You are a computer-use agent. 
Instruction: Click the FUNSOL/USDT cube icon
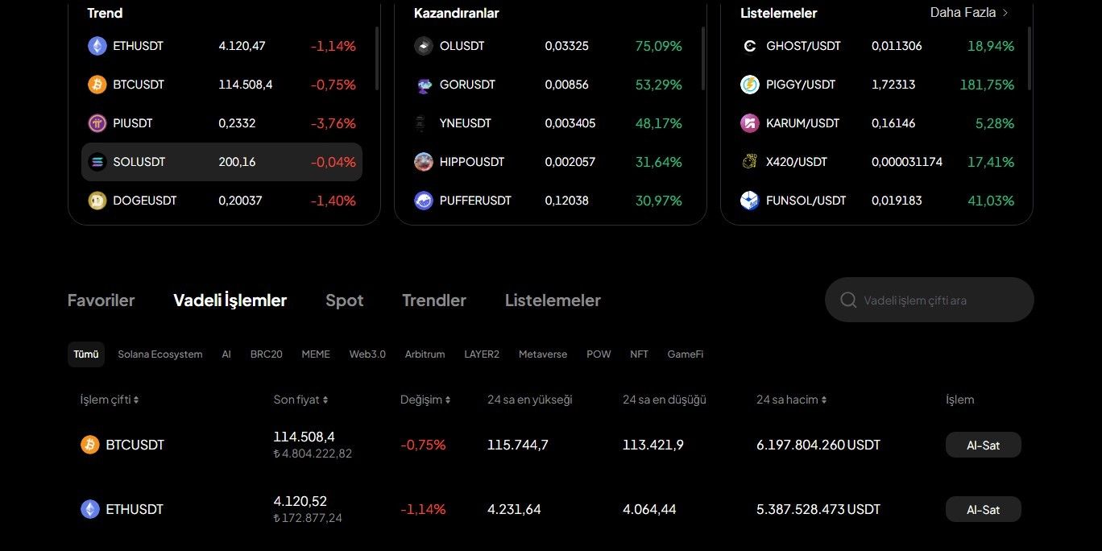[750, 201]
